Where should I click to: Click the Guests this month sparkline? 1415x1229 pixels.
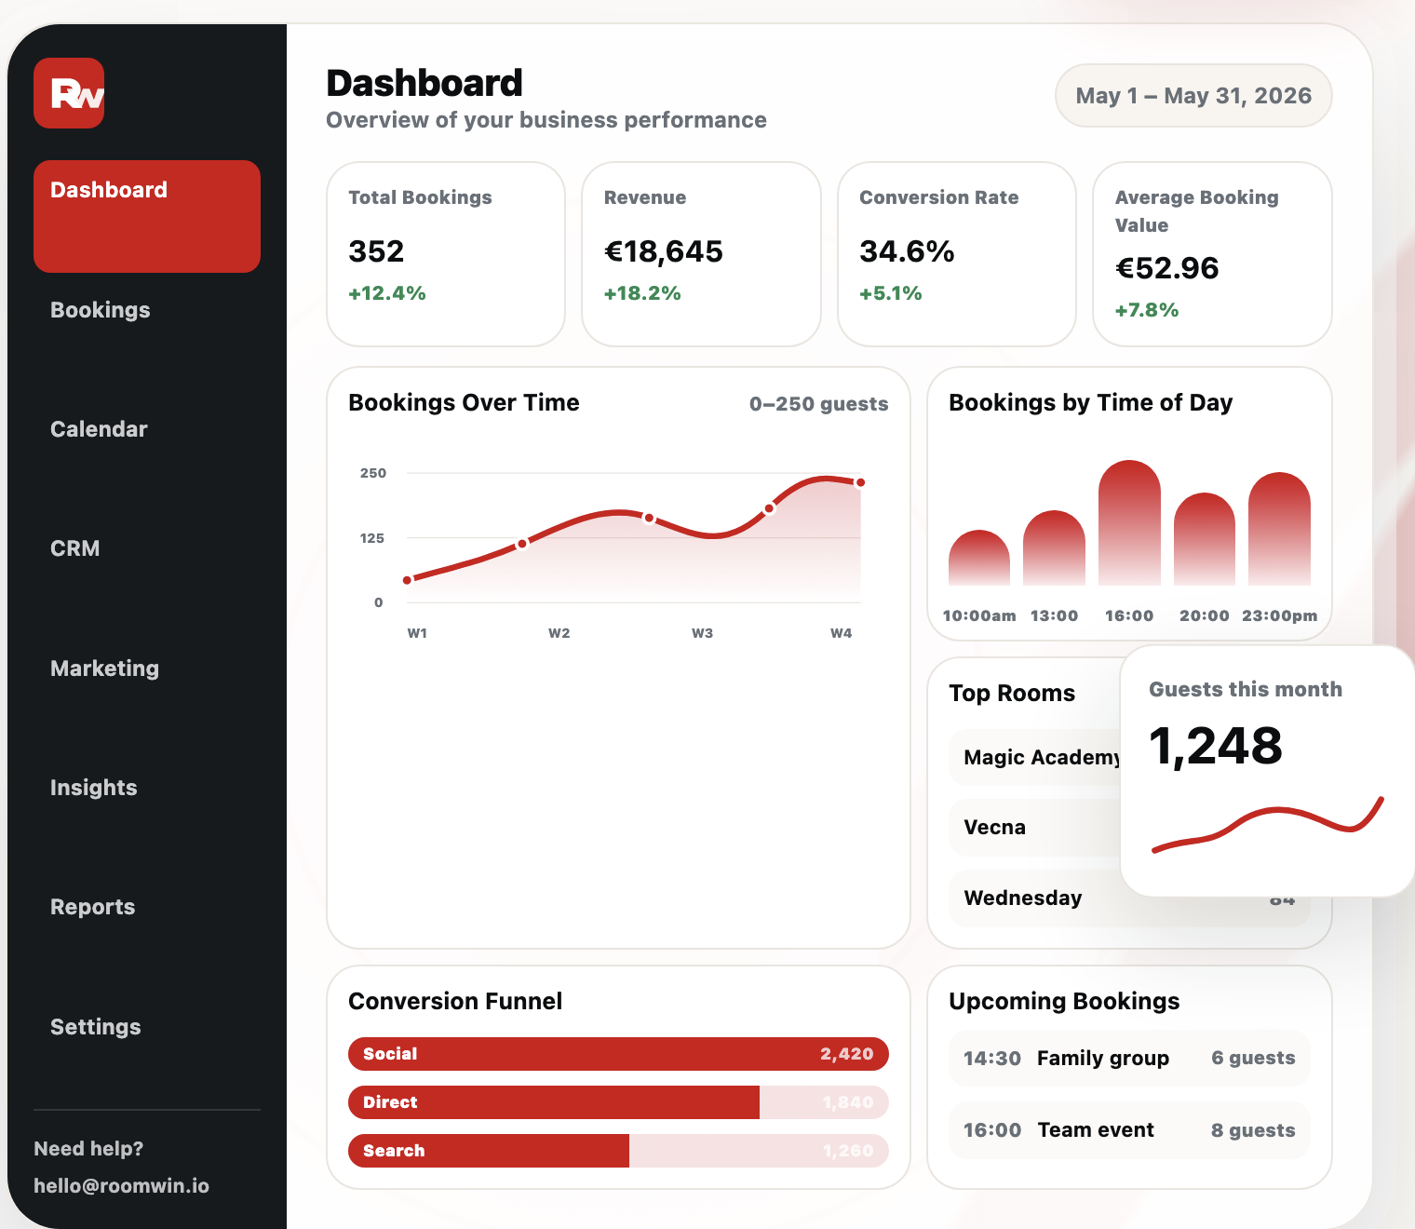coord(1268,824)
